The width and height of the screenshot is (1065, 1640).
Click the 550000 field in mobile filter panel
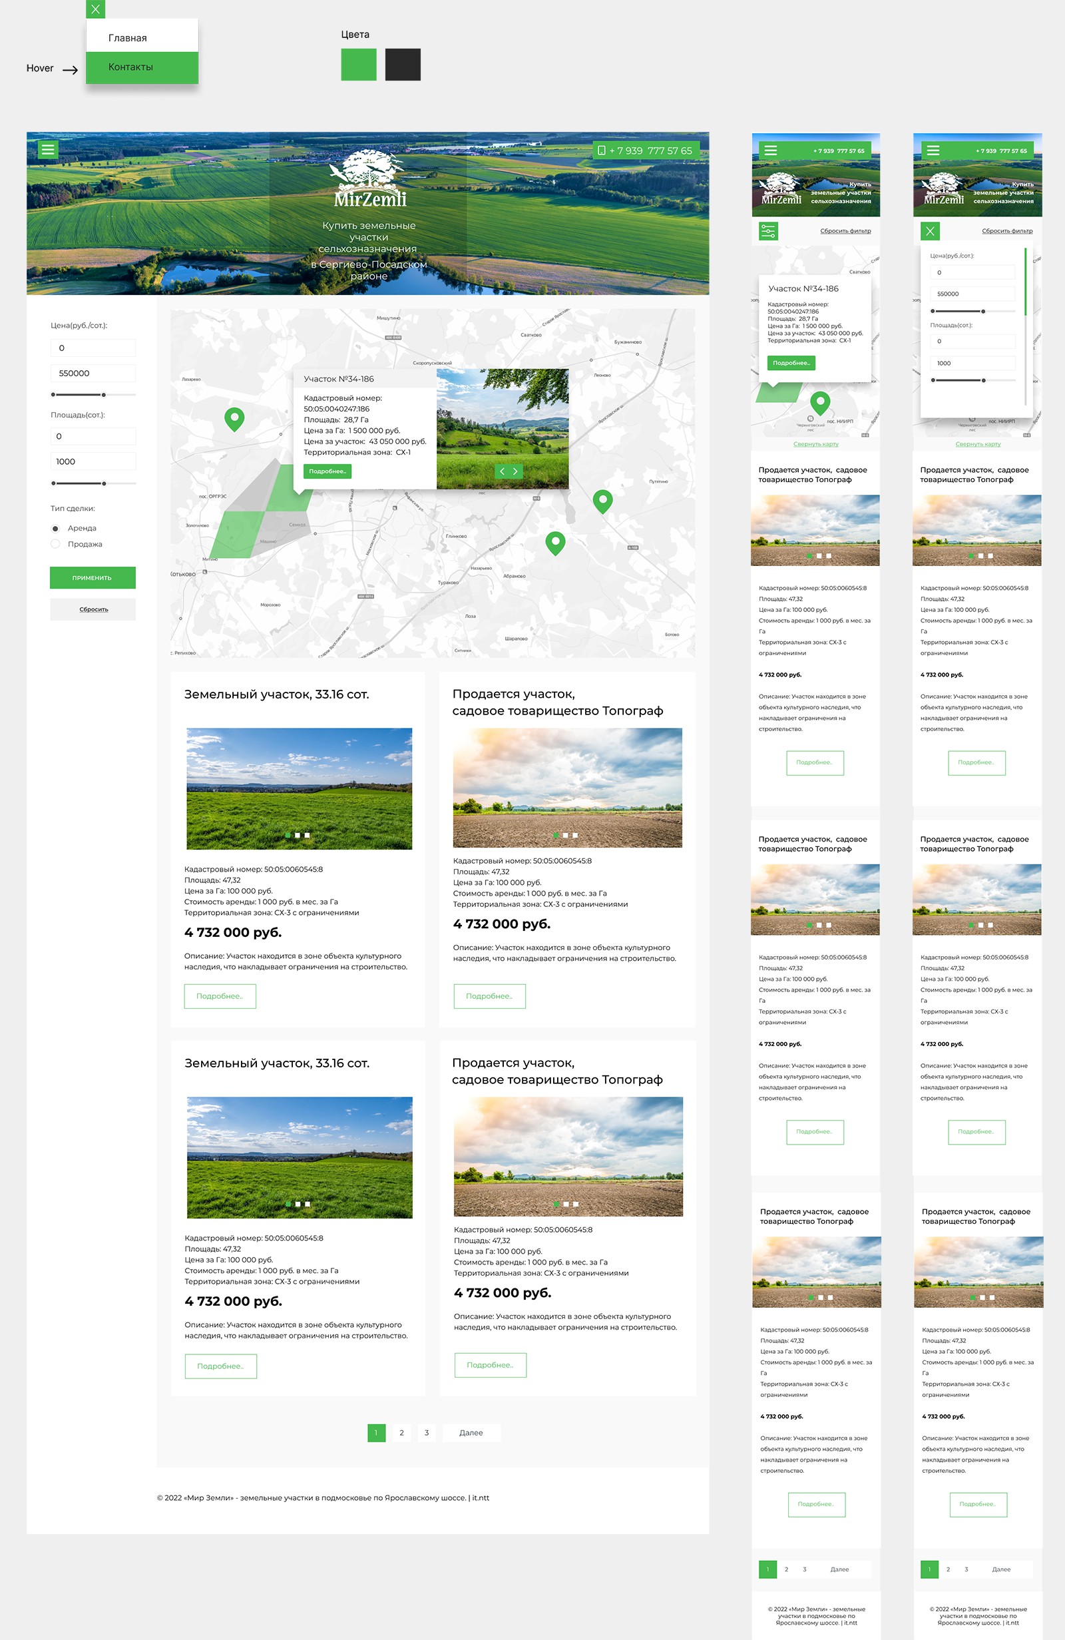[x=972, y=294]
